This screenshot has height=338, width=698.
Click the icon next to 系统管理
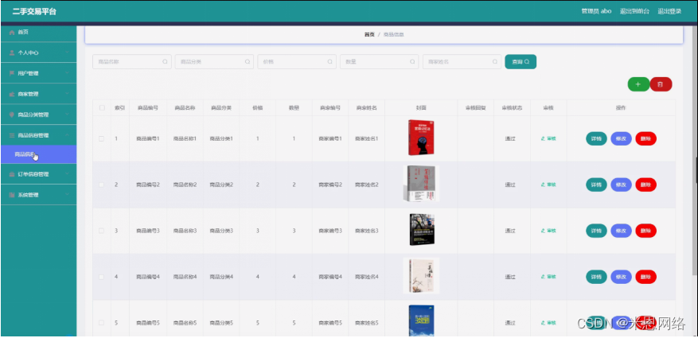[x=12, y=195]
